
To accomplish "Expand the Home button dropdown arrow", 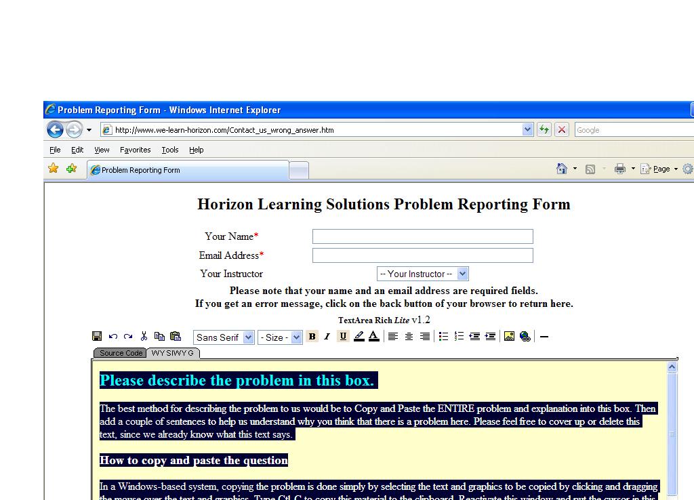I will tap(575, 169).
